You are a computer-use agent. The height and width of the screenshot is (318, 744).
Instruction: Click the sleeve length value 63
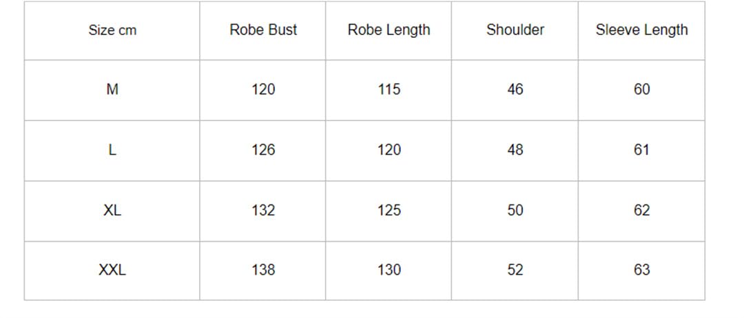641,270
